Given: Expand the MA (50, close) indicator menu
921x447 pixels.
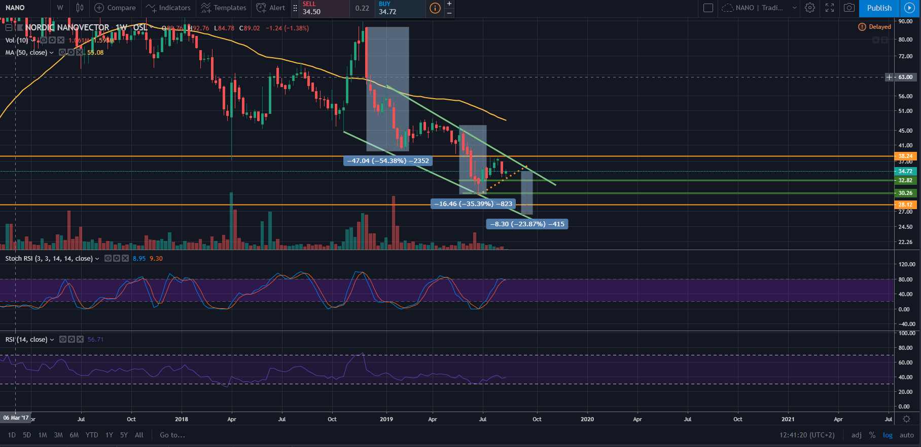Looking at the screenshot, I should click(51, 53).
